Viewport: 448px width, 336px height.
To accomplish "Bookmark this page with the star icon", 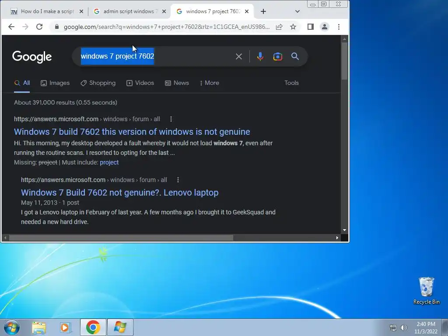I will coord(293,27).
